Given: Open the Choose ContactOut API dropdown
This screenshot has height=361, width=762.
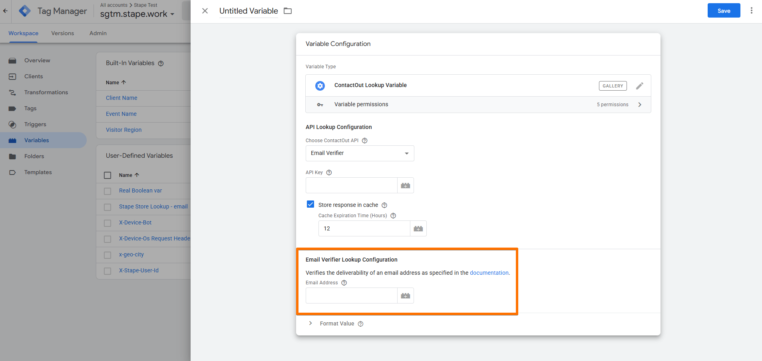Looking at the screenshot, I should pyautogui.click(x=360, y=153).
